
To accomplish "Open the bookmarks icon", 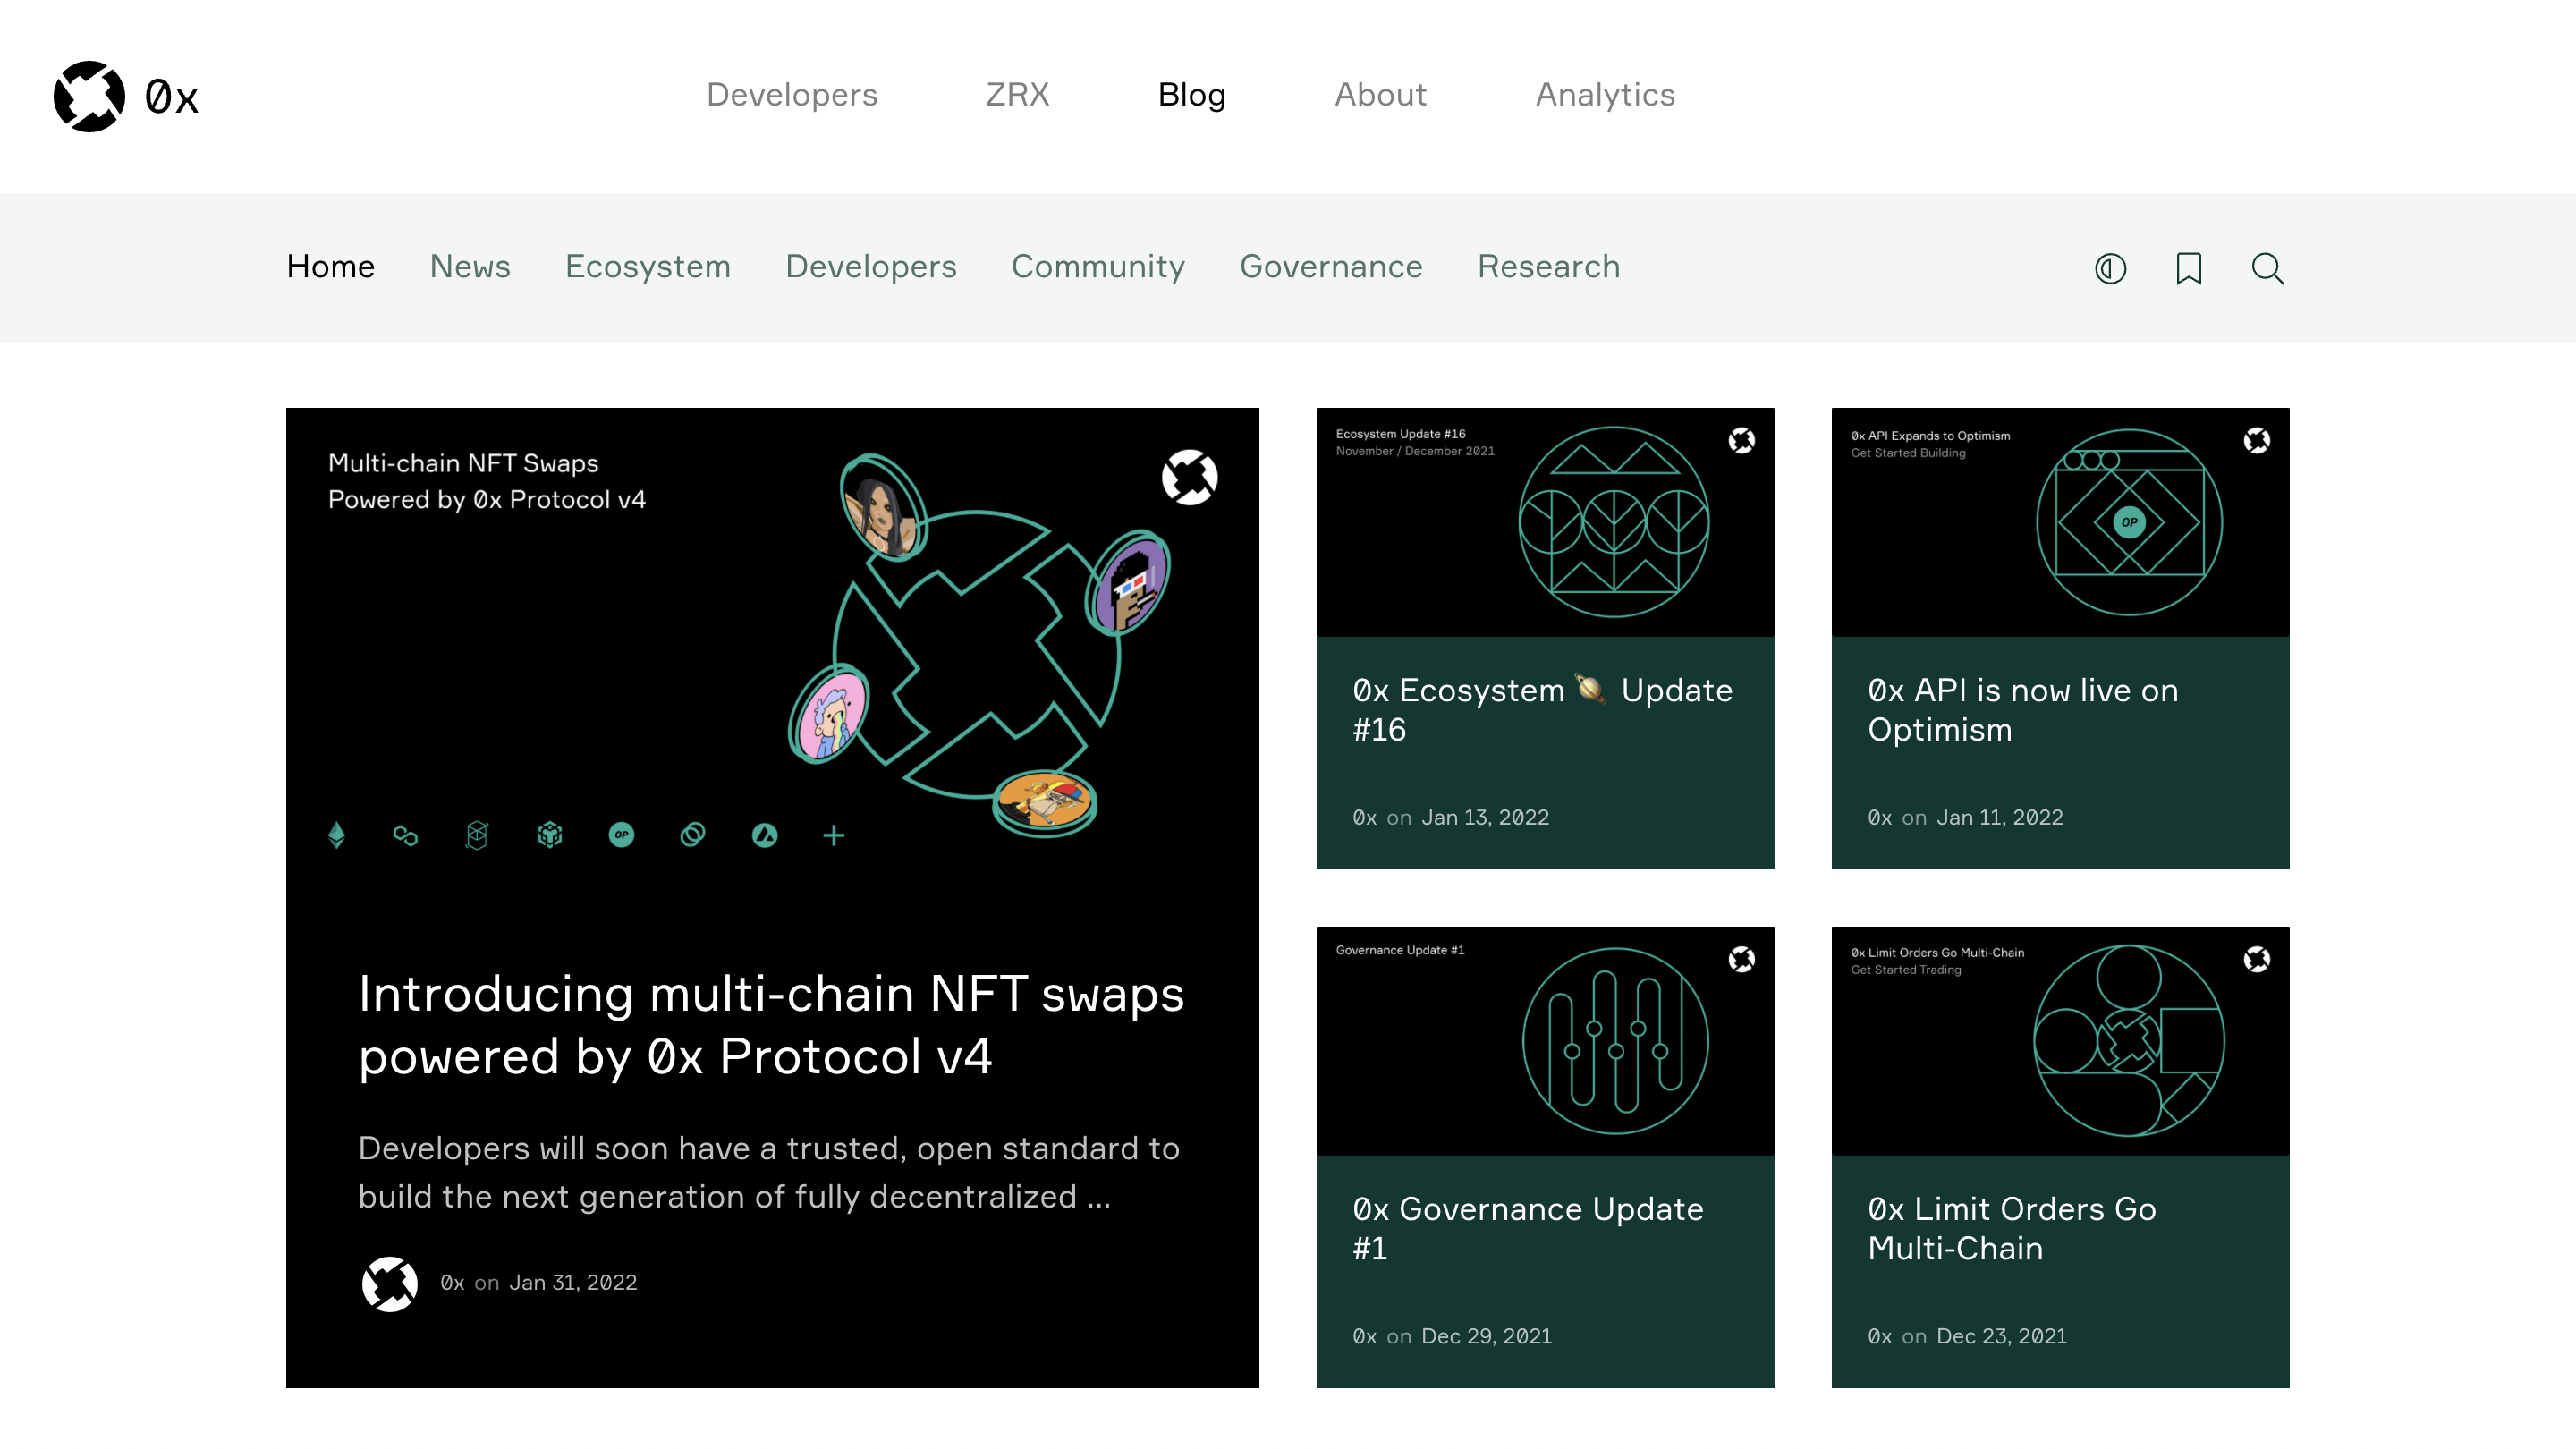I will pyautogui.click(x=2188, y=268).
